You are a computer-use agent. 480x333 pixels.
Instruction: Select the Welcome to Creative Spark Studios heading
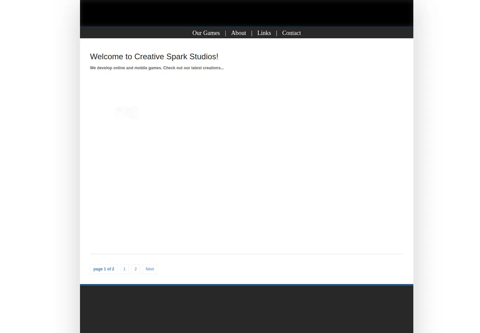[154, 57]
